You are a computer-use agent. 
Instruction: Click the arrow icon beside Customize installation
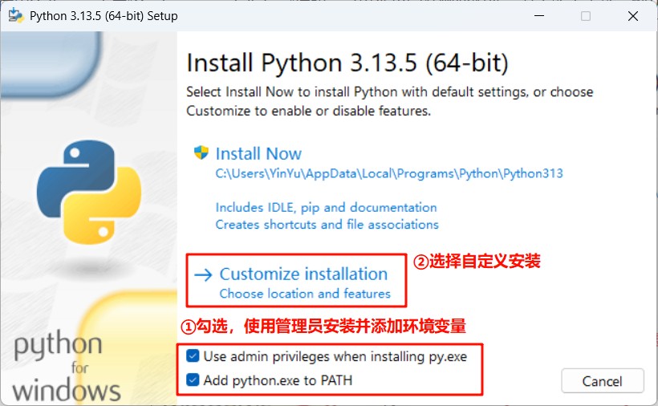(x=203, y=274)
